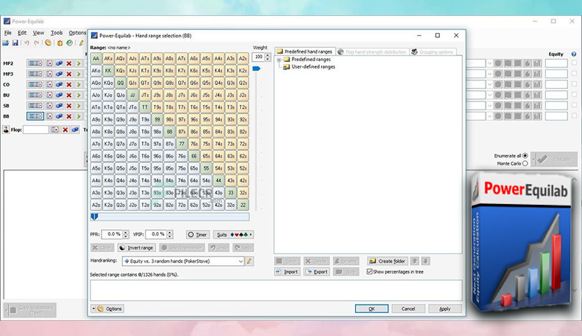Adjust VPIP percentage spinner
This screenshot has width=582, height=336.
pos(170,234)
